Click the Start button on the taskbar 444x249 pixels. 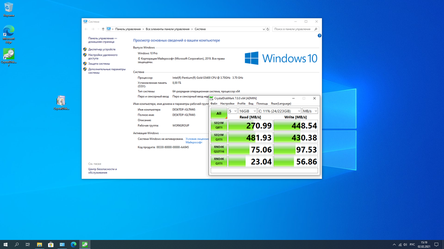(6, 244)
